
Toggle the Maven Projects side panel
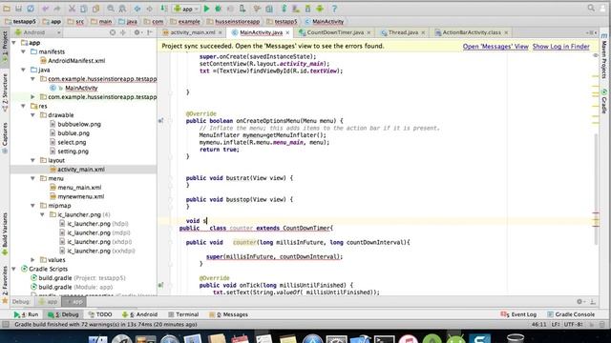[604, 56]
